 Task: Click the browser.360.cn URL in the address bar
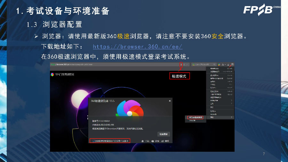(x=72, y=64)
